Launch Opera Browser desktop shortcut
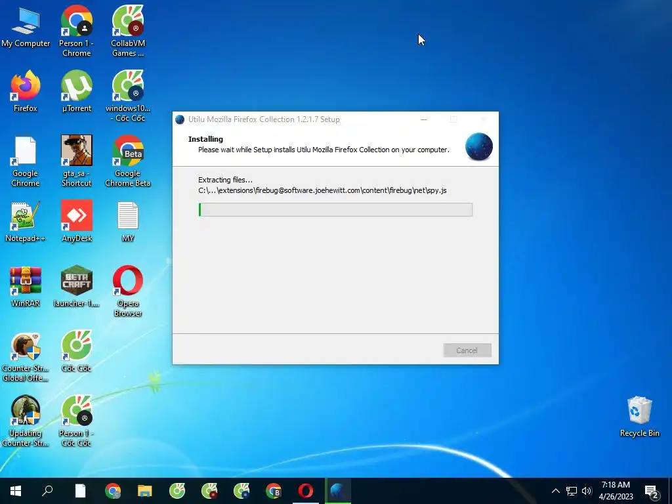Image resolution: width=672 pixels, height=504 pixels. [128, 291]
